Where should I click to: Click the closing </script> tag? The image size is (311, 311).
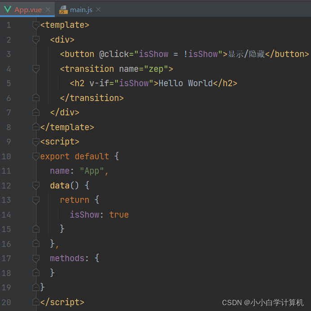click(x=62, y=302)
